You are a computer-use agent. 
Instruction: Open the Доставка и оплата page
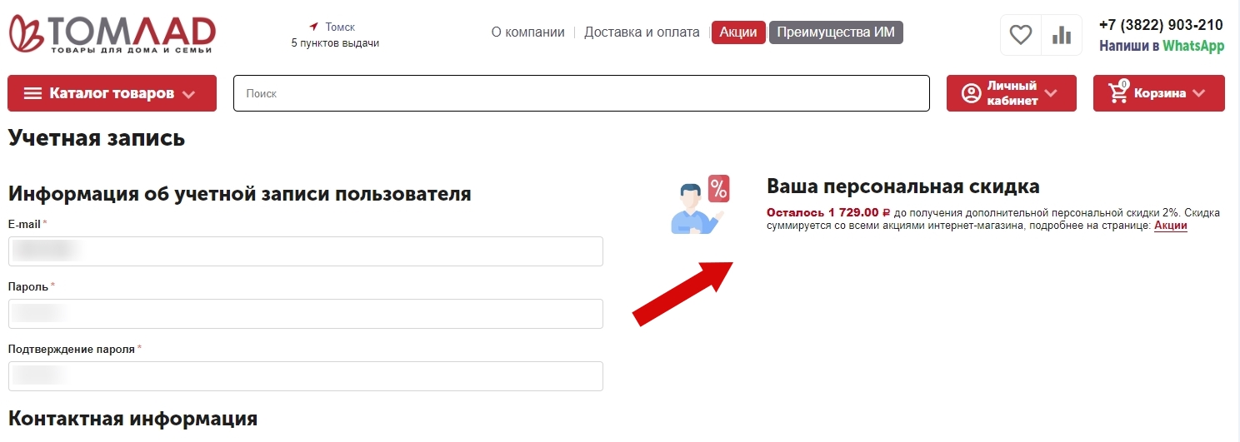coord(642,32)
